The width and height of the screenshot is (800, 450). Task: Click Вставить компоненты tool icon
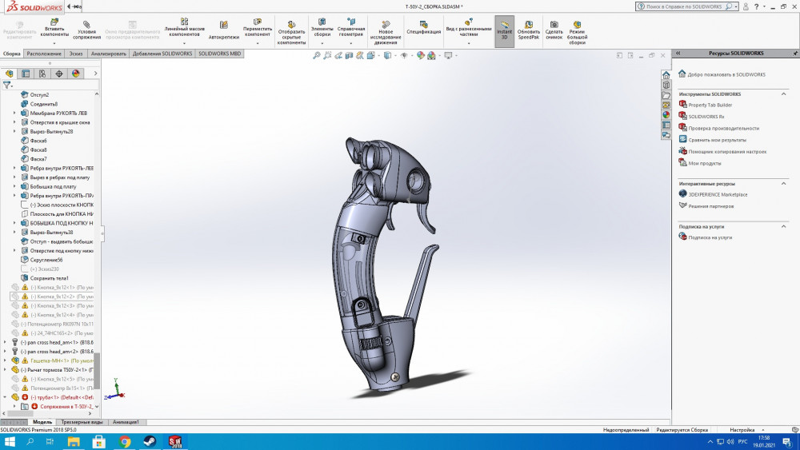coord(54,24)
